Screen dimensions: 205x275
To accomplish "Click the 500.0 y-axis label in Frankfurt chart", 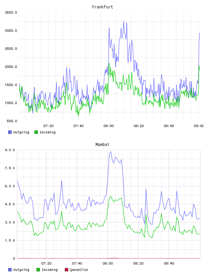I will coord(12,121).
